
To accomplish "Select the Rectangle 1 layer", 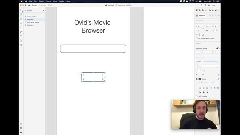I will [x=34, y=25].
